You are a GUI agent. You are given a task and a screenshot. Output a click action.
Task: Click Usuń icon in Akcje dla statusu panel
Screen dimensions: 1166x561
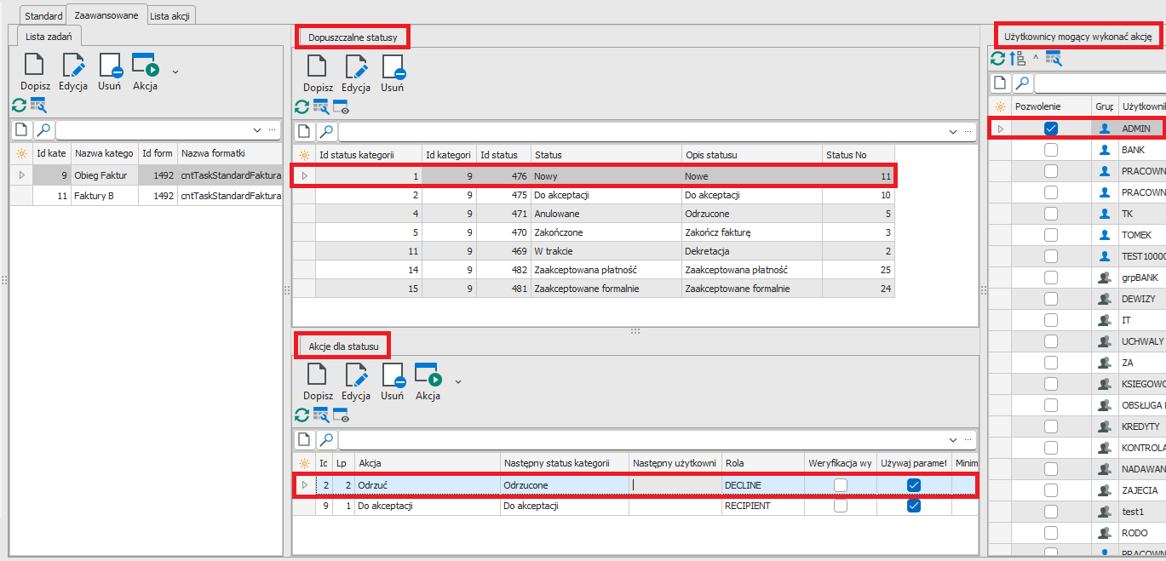pos(393,376)
